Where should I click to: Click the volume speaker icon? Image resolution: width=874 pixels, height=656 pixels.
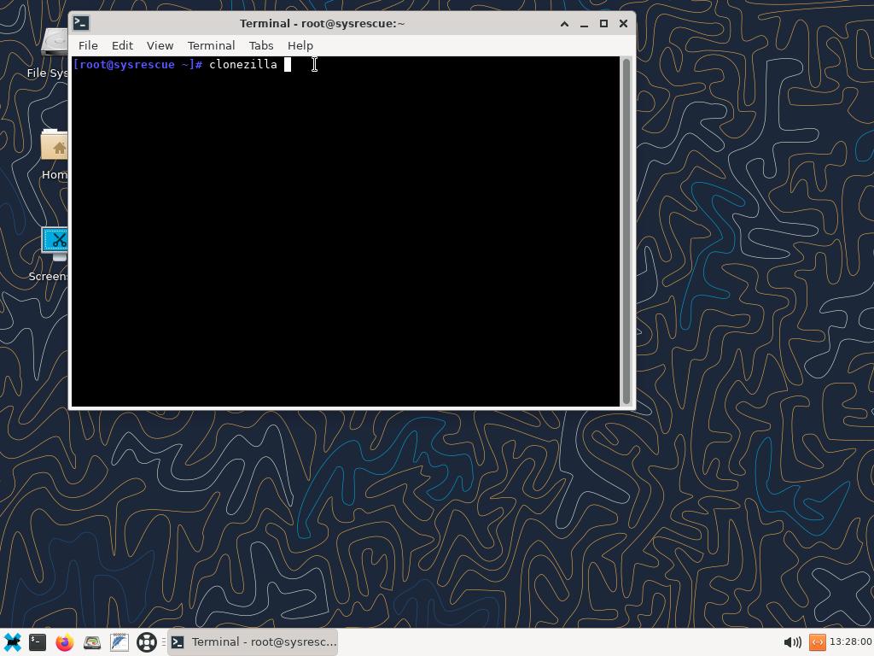coord(791,642)
